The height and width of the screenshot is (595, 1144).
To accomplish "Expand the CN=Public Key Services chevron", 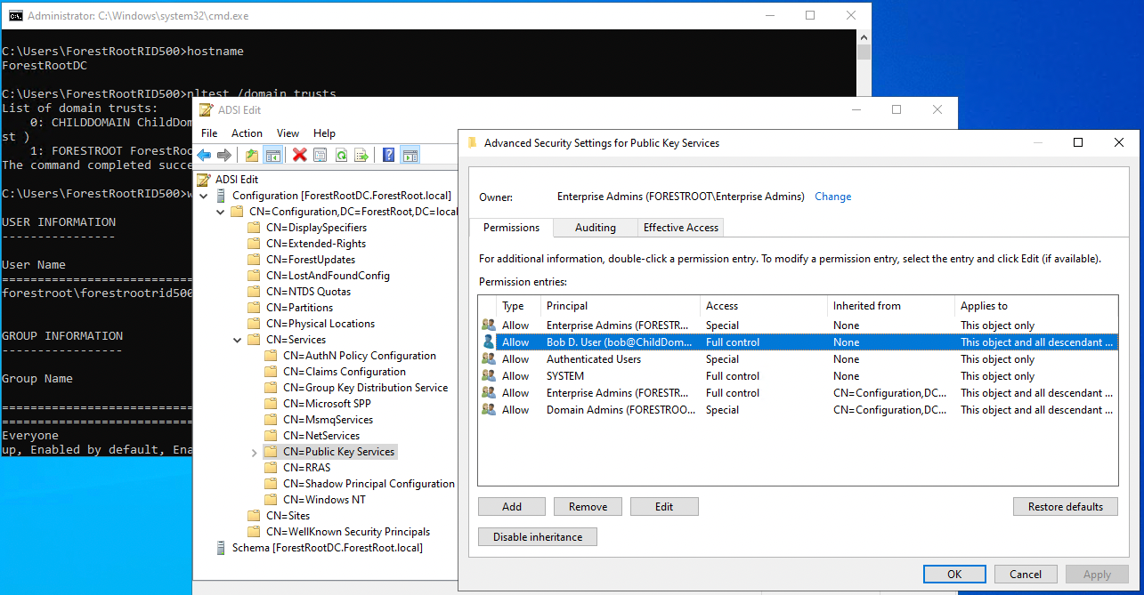I will pyautogui.click(x=255, y=452).
